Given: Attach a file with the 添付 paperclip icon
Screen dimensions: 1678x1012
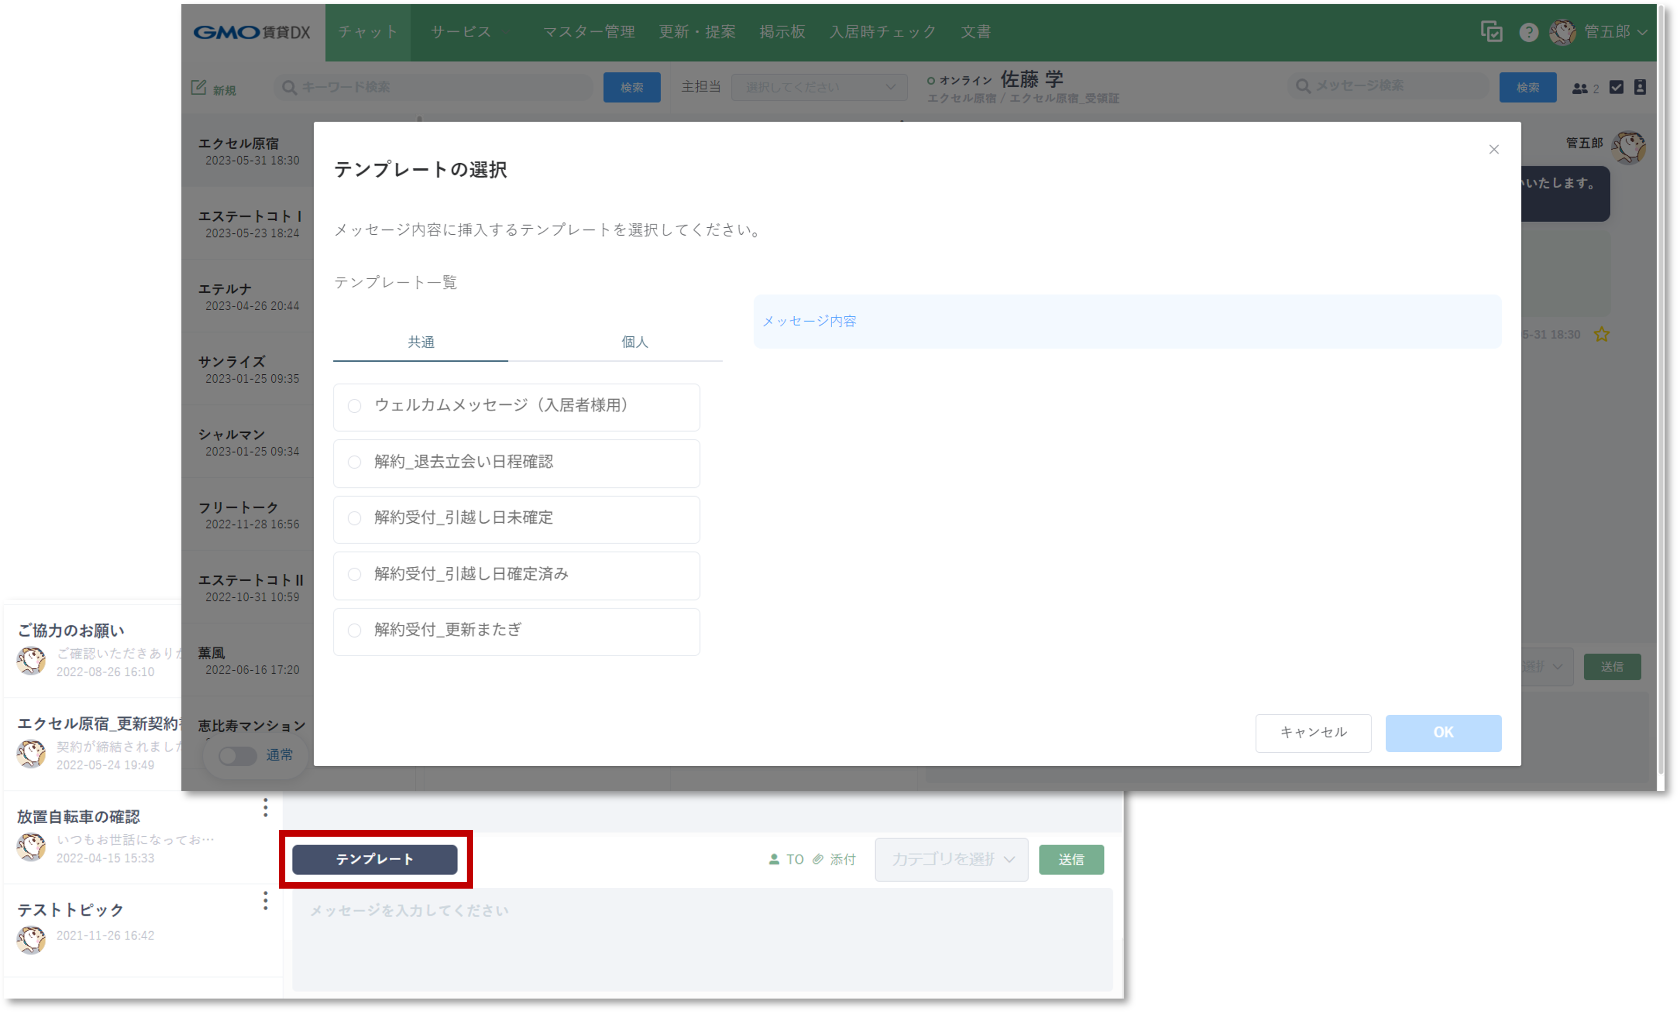Looking at the screenshot, I should pyautogui.click(x=818, y=859).
